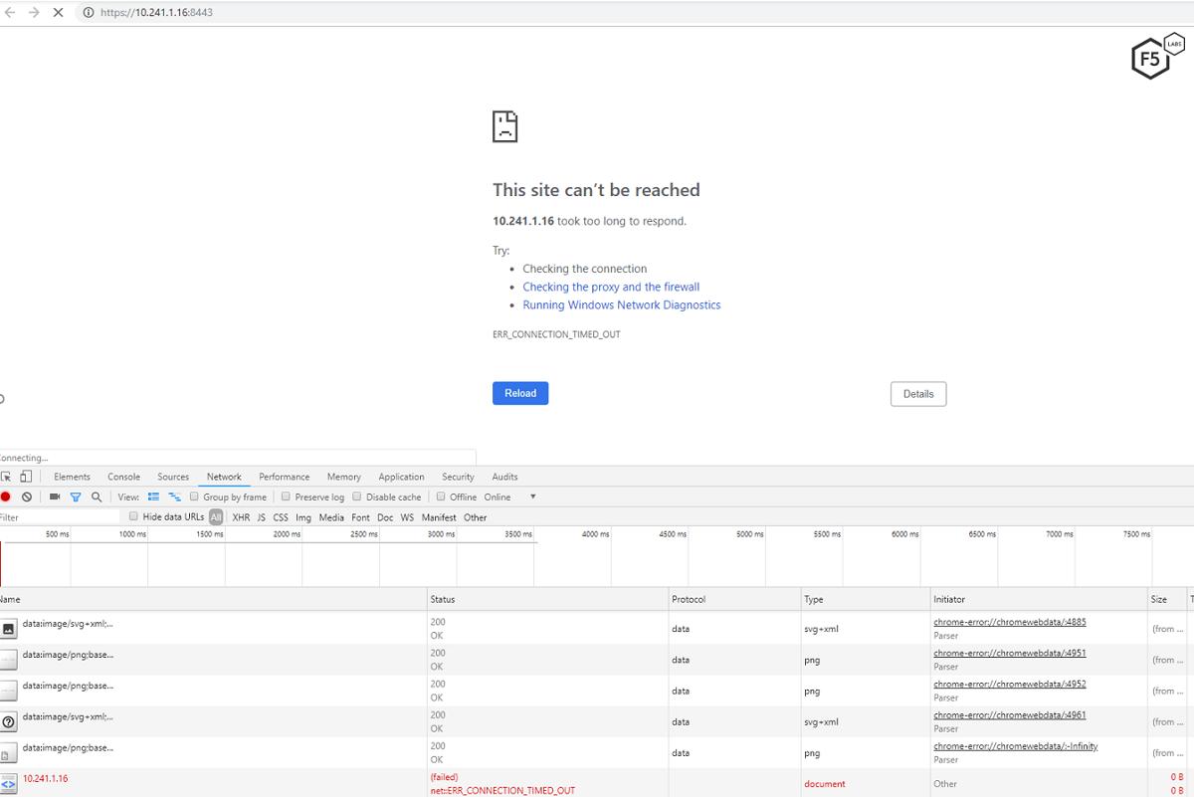Click the Filter text field
The width and height of the screenshot is (1194, 797).
click(x=60, y=517)
